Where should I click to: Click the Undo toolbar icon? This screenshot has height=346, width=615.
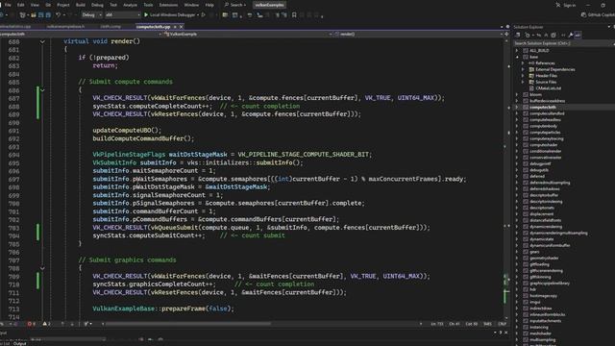point(58,15)
